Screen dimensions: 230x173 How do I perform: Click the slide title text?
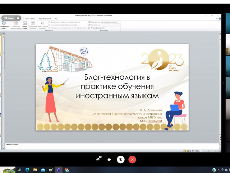[117, 86]
